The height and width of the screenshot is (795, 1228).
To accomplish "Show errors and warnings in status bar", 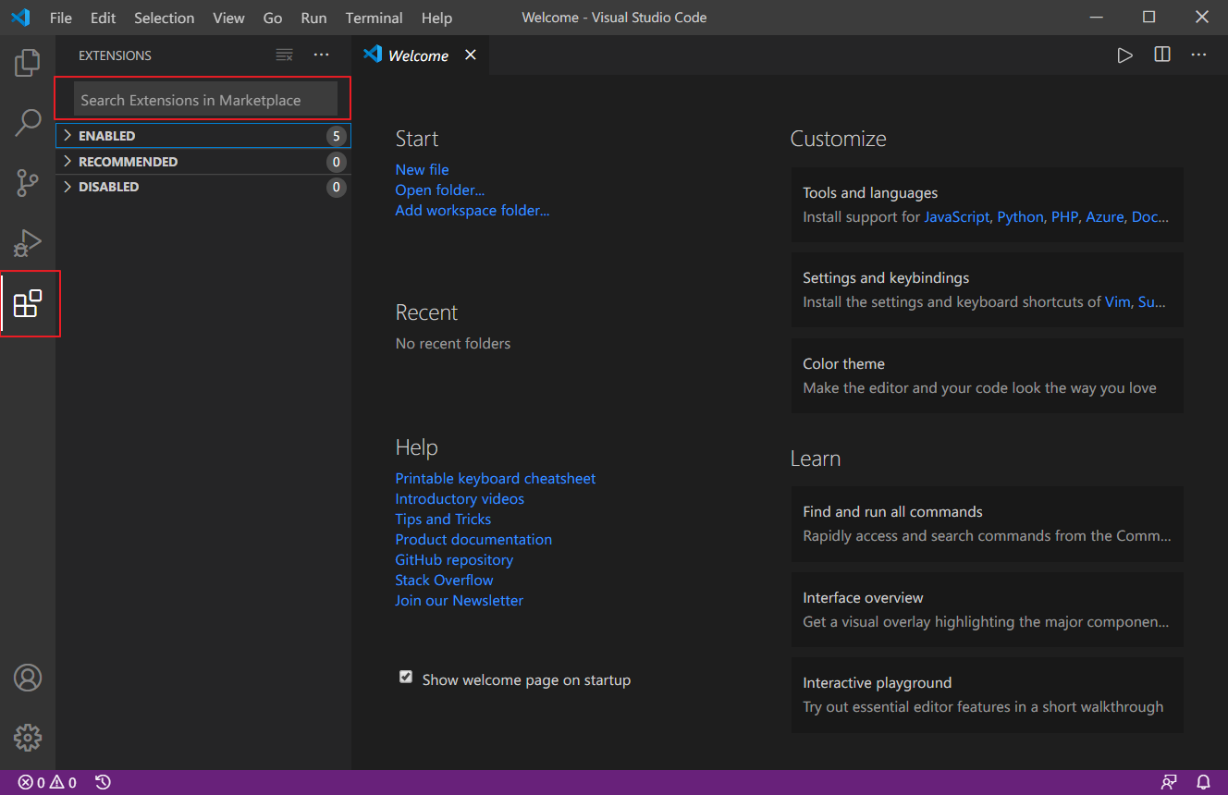I will point(47,783).
